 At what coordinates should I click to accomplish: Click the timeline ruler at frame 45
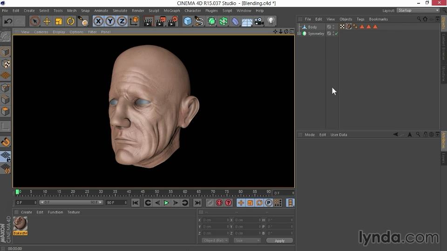point(142,192)
